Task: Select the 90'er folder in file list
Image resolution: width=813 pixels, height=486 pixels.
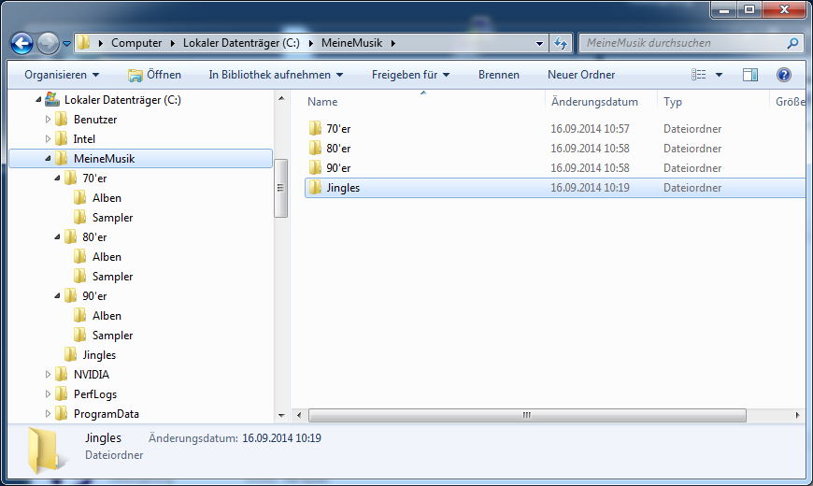Action: [338, 168]
